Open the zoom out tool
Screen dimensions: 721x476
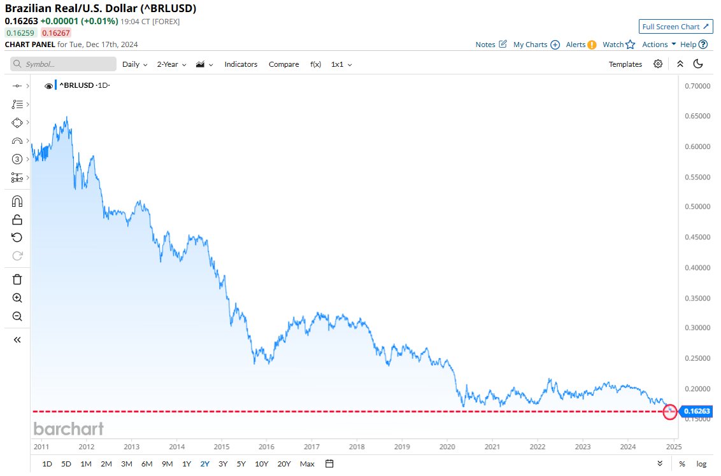tap(17, 316)
